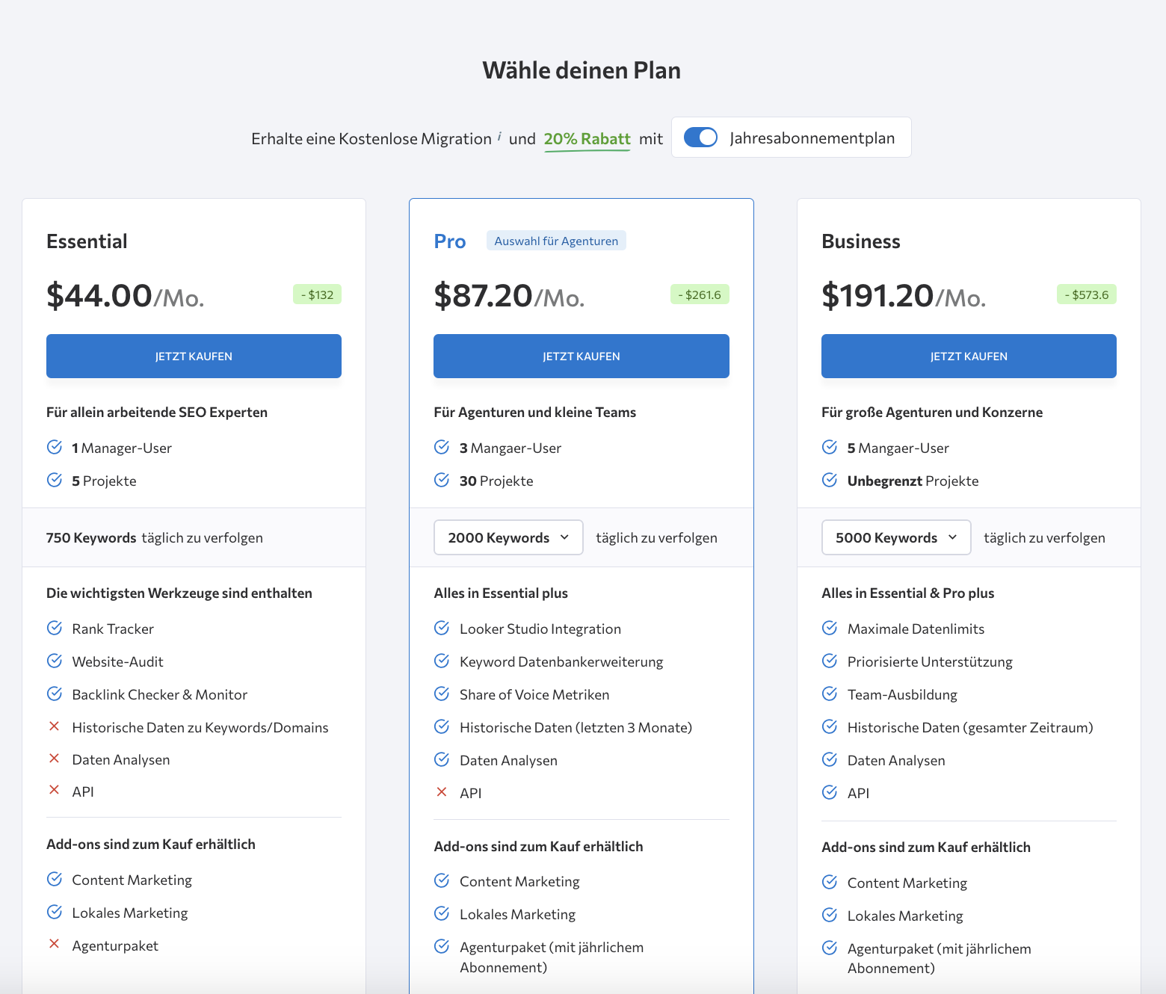Select the Business plan heading
The height and width of the screenshot is (994, 1166).
[860, 241]
